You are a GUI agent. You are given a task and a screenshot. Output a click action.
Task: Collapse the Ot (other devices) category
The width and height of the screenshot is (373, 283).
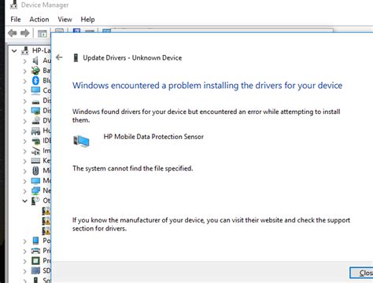(x=24, y=201)
